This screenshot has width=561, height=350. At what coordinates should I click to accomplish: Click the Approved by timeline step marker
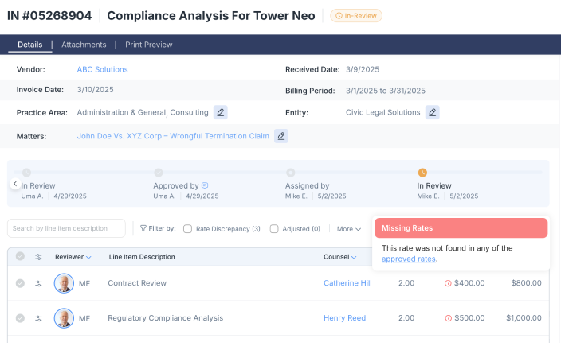[159, 173]
